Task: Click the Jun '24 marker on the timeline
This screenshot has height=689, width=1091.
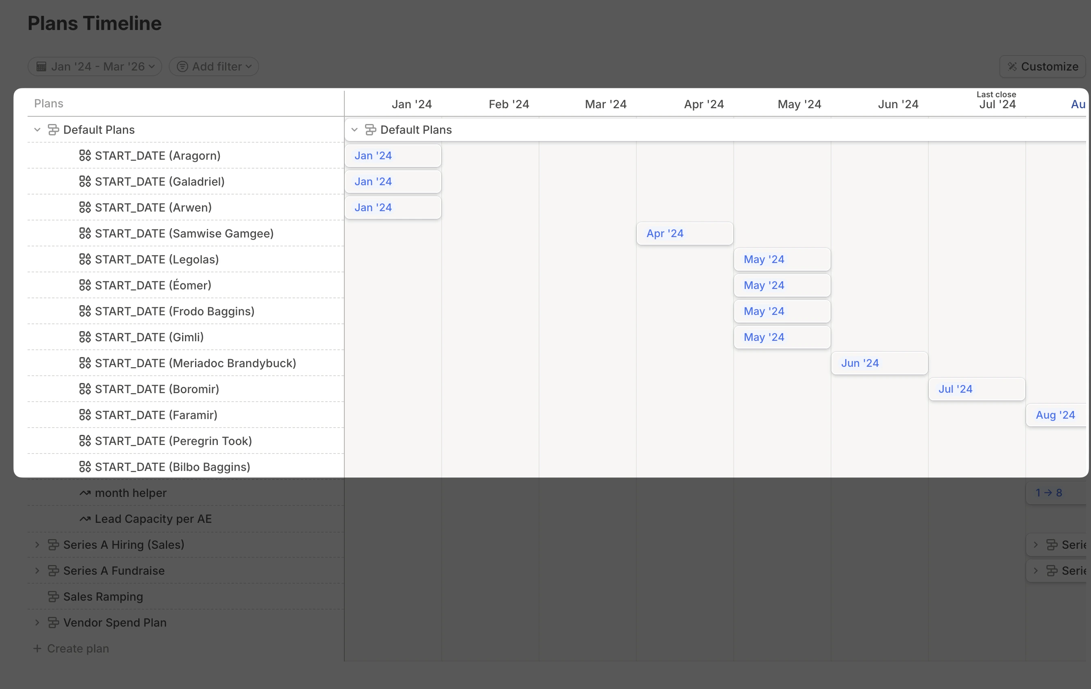Action: point(879,363)
